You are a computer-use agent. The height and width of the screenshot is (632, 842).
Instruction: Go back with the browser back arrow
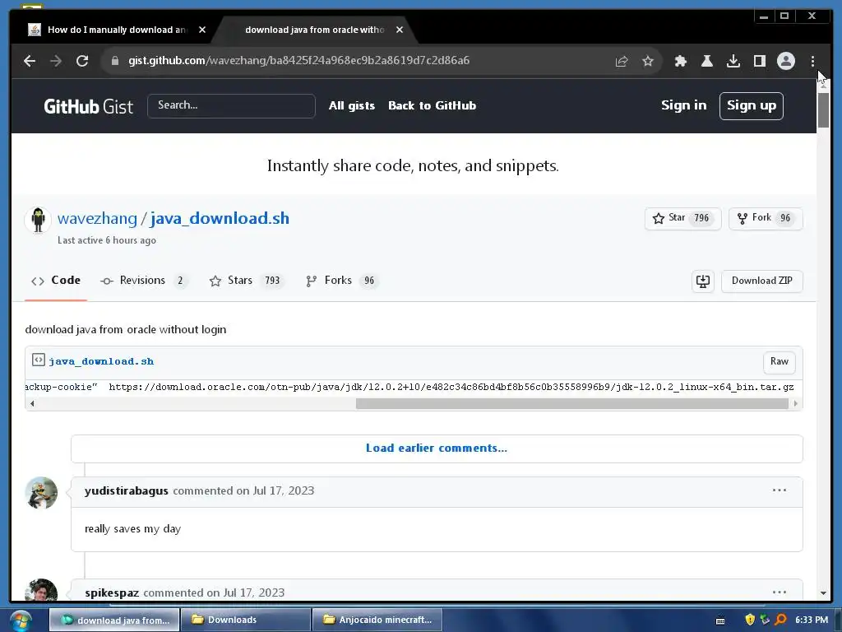(30, 61)
